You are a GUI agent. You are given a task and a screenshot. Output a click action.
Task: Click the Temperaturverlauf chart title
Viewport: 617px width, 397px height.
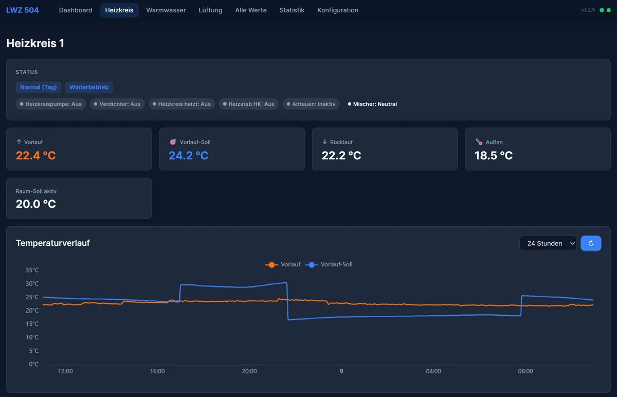53,243
